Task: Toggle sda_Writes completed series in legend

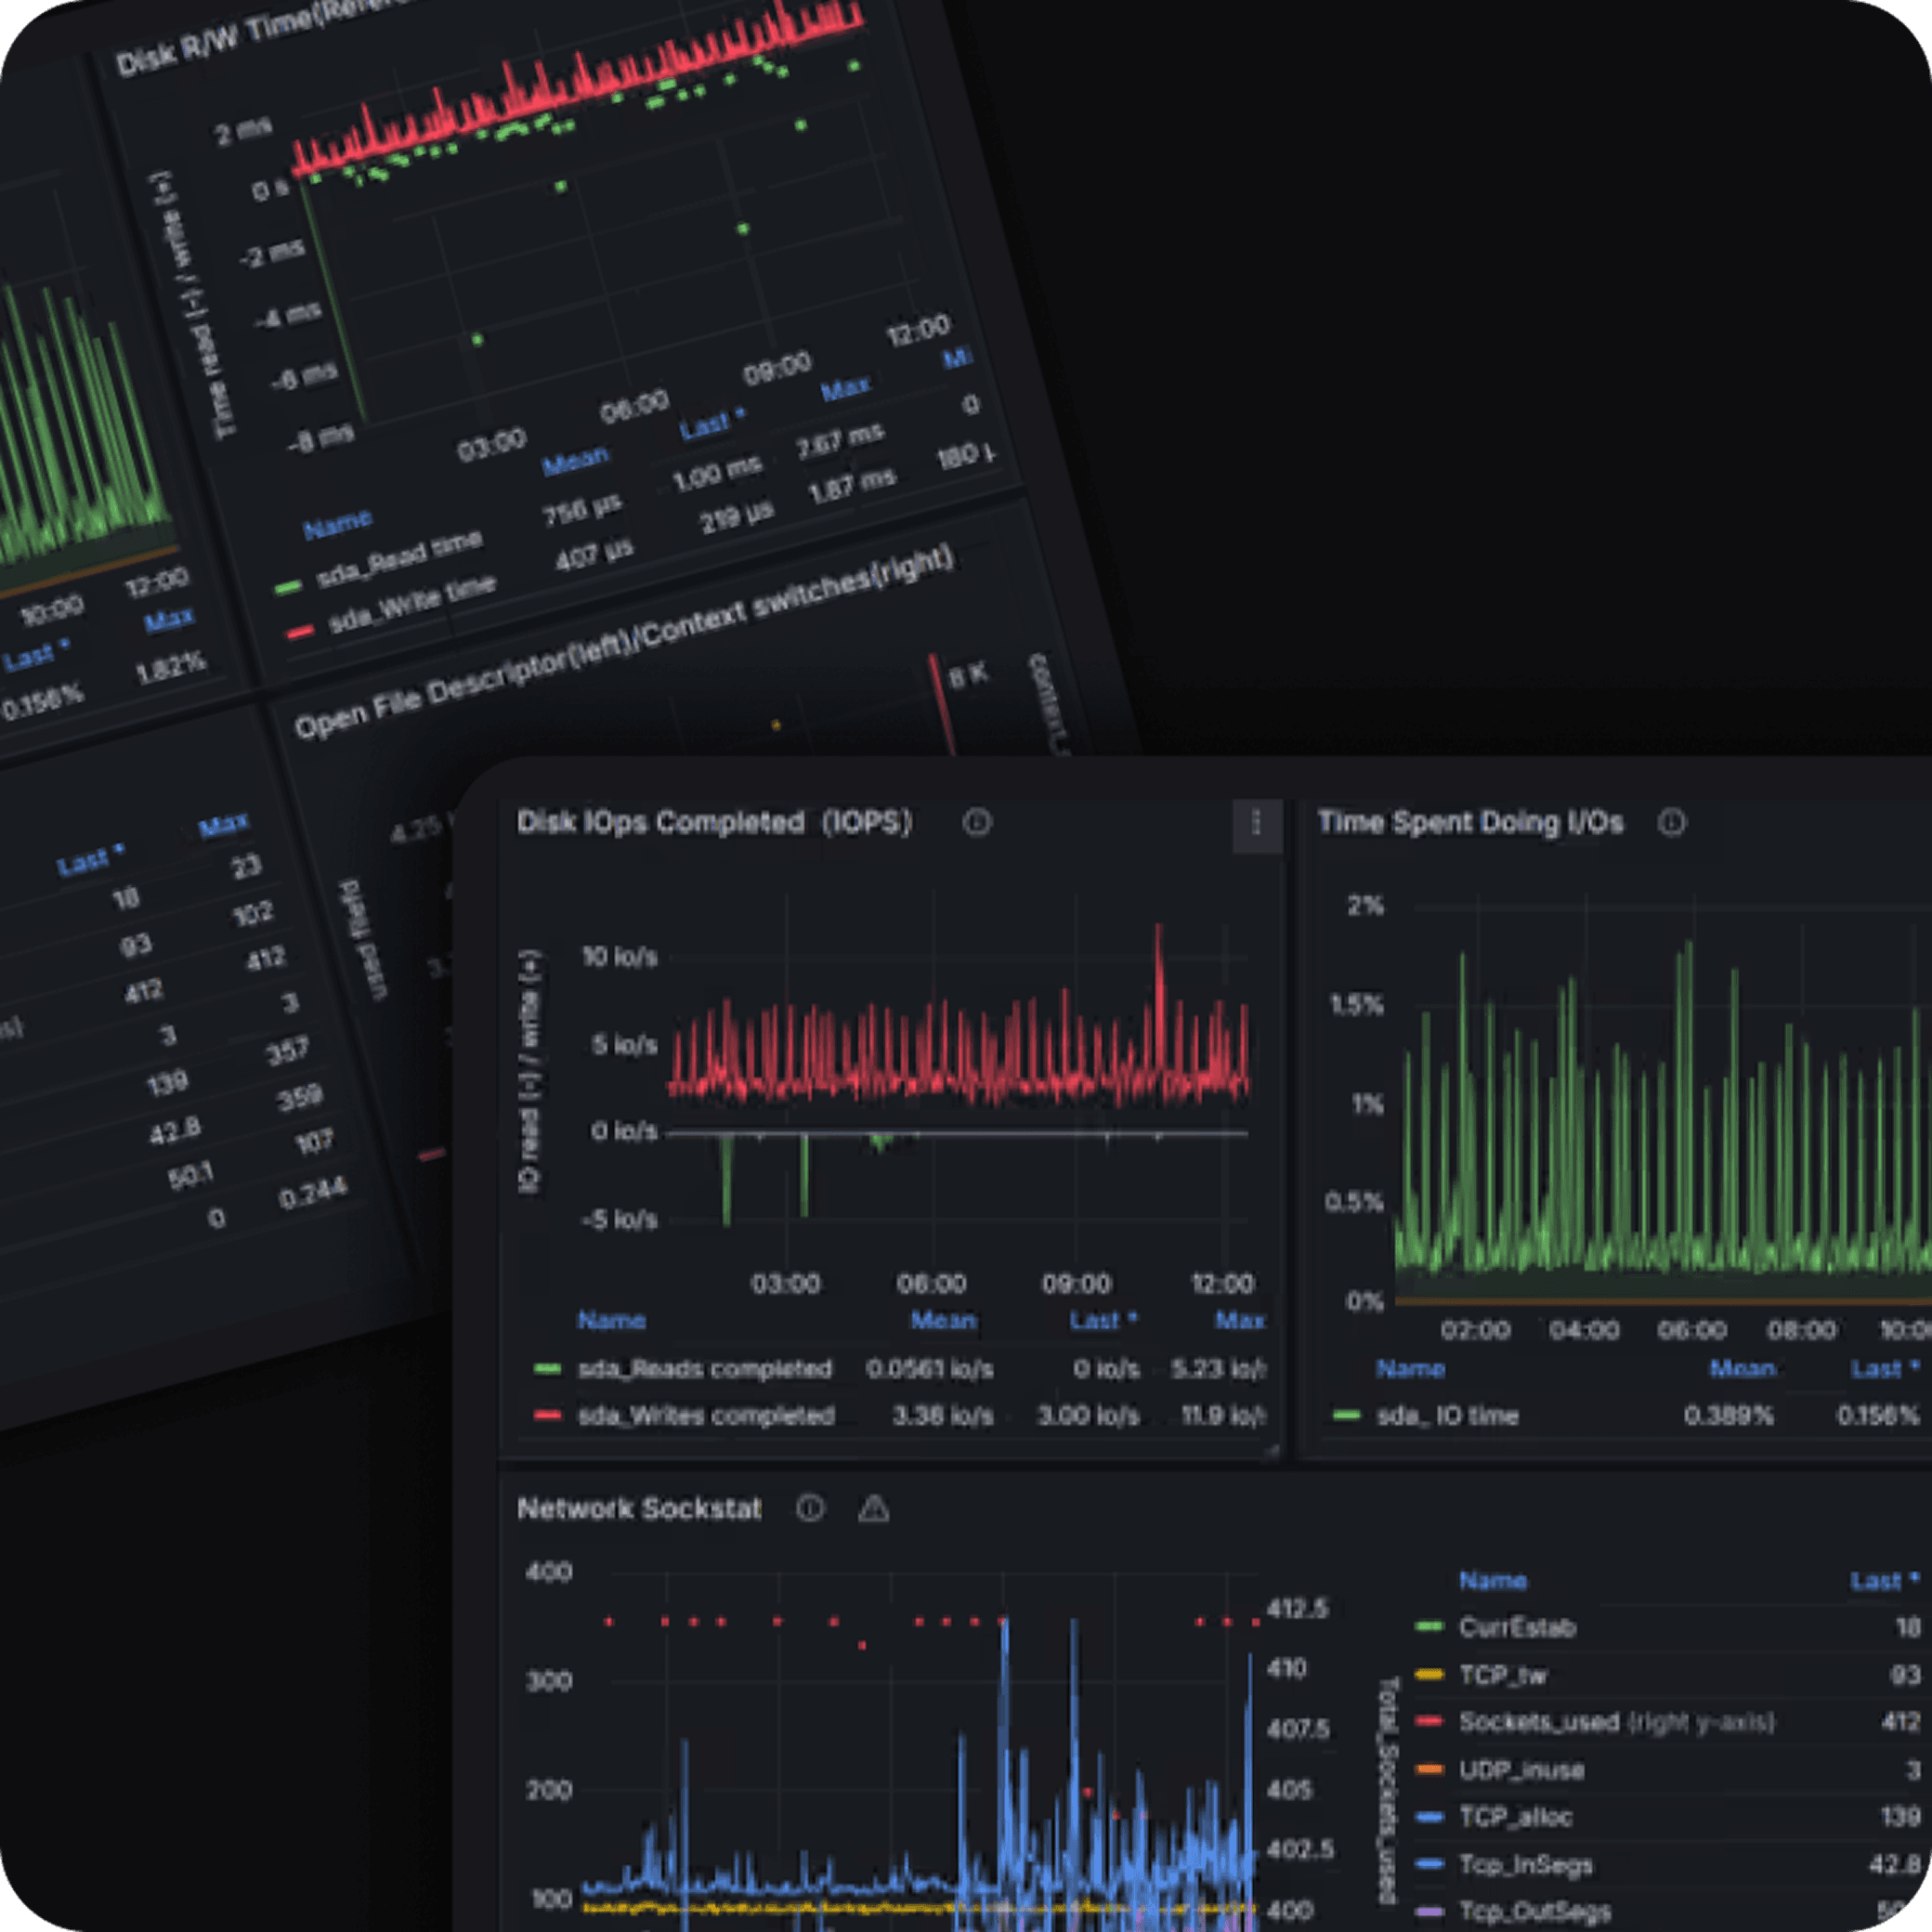Action: [x=706, y=1415]
